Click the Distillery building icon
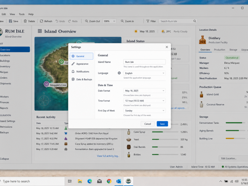The image size is (248, 186). (x=202, y=40)
